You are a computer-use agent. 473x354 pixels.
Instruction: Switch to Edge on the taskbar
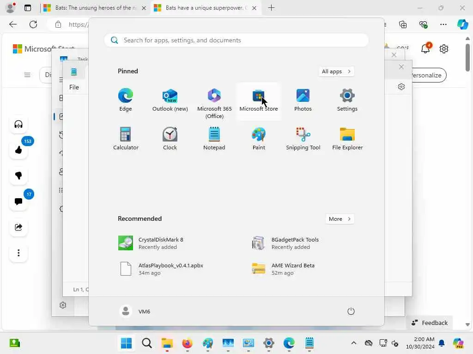[x=289, y=343]
